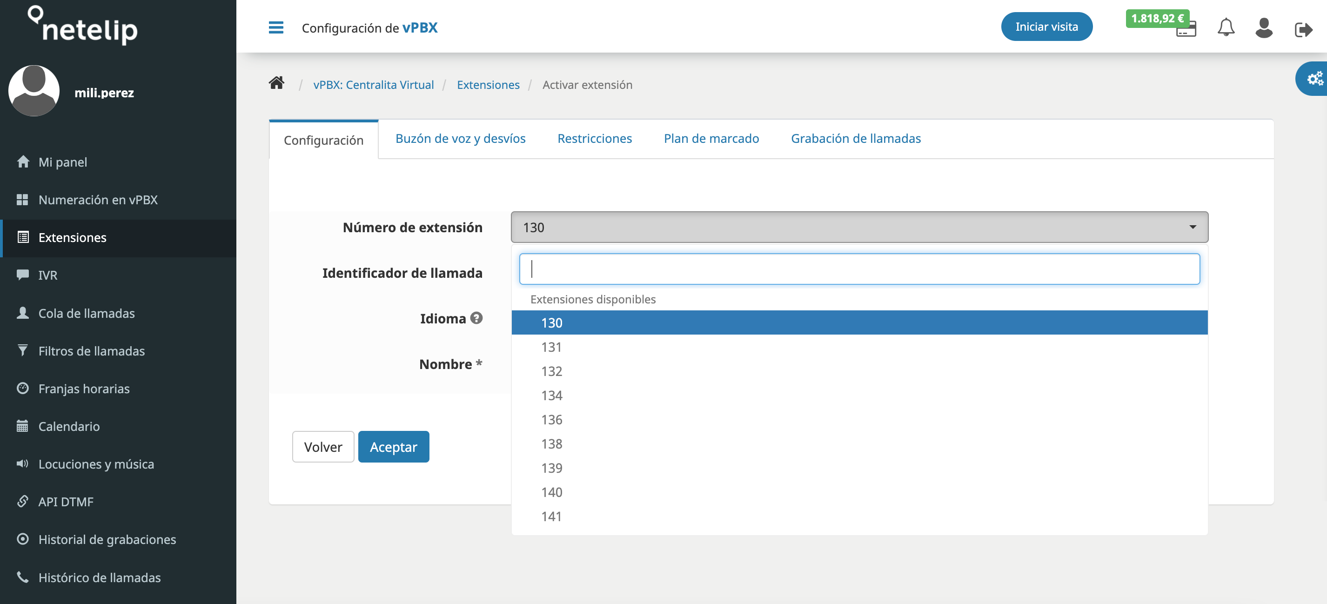1327x604 pixels.
Task: Open Extensiones breadcrumb link
Action: pos(488,84)
